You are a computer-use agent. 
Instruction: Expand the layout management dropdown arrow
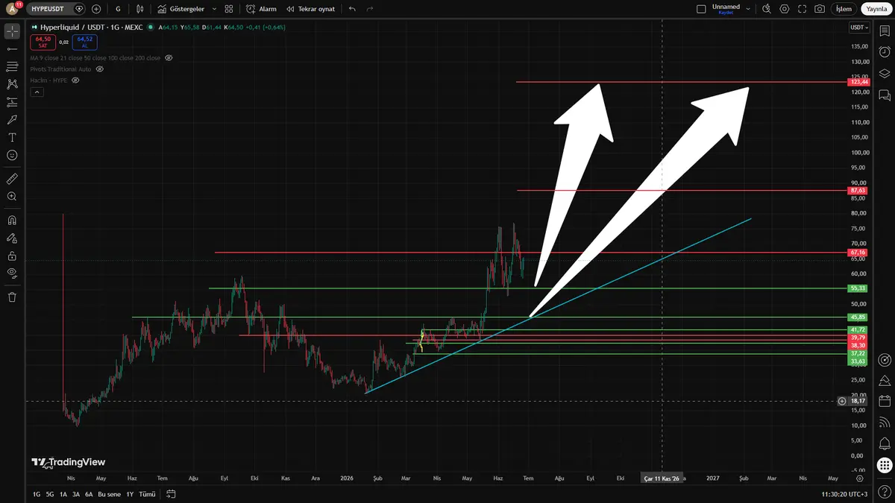(x=749, y=9)
